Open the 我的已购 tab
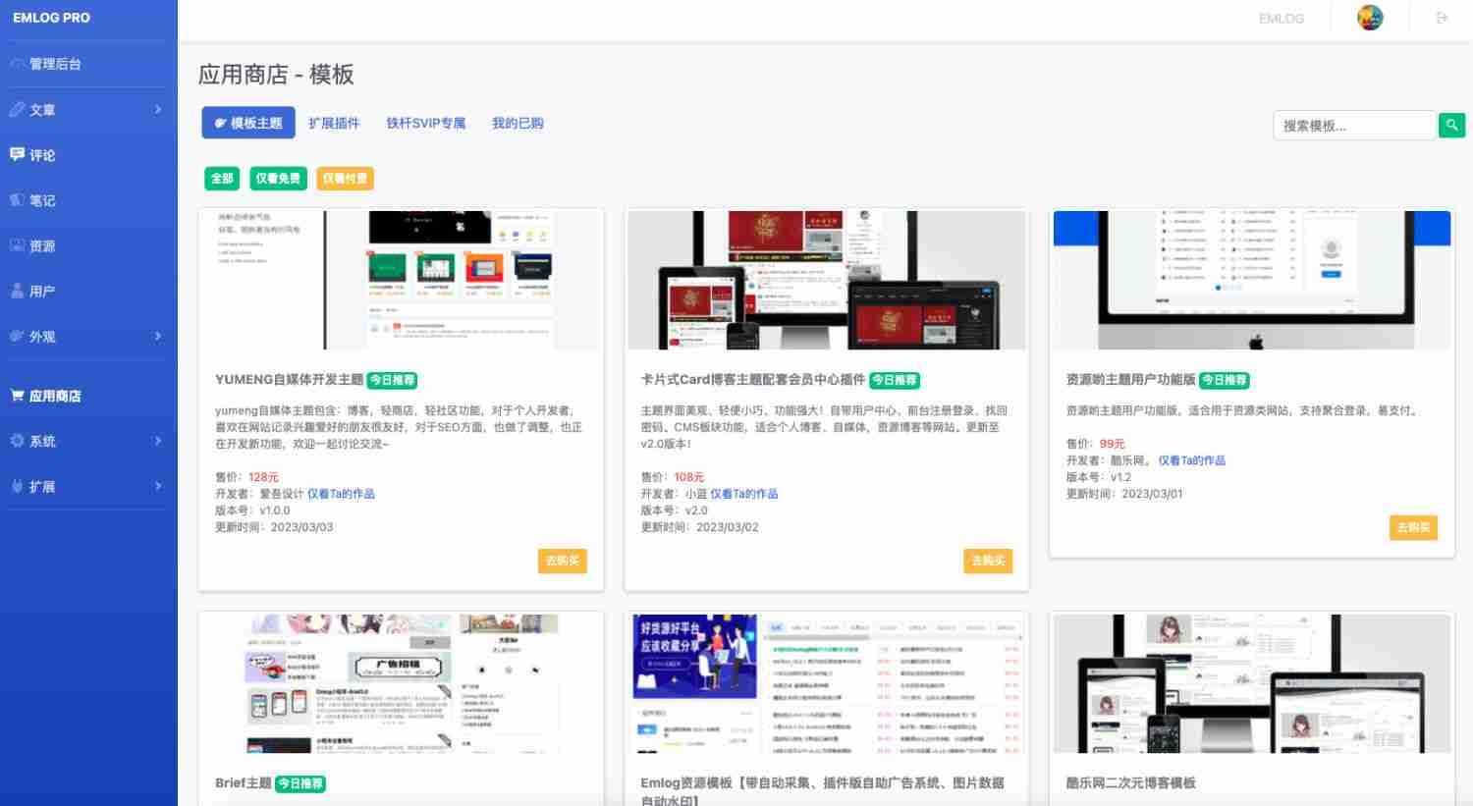 (518, 123)
